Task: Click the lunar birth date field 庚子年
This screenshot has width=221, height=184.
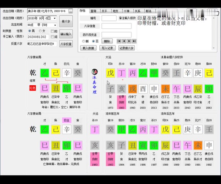Action: point(48,11)
